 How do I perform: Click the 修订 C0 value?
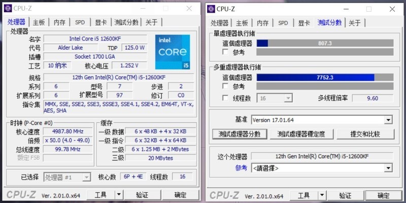click(x=181, y=95)
